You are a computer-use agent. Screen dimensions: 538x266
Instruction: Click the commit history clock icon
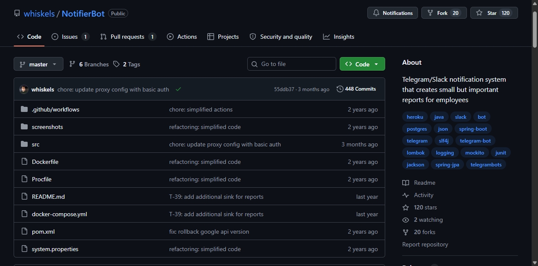(x=340, y=89)
